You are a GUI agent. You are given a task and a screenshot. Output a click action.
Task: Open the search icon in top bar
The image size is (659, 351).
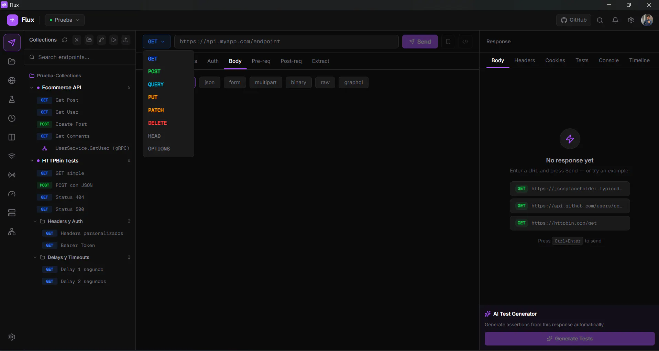point(600,20)
